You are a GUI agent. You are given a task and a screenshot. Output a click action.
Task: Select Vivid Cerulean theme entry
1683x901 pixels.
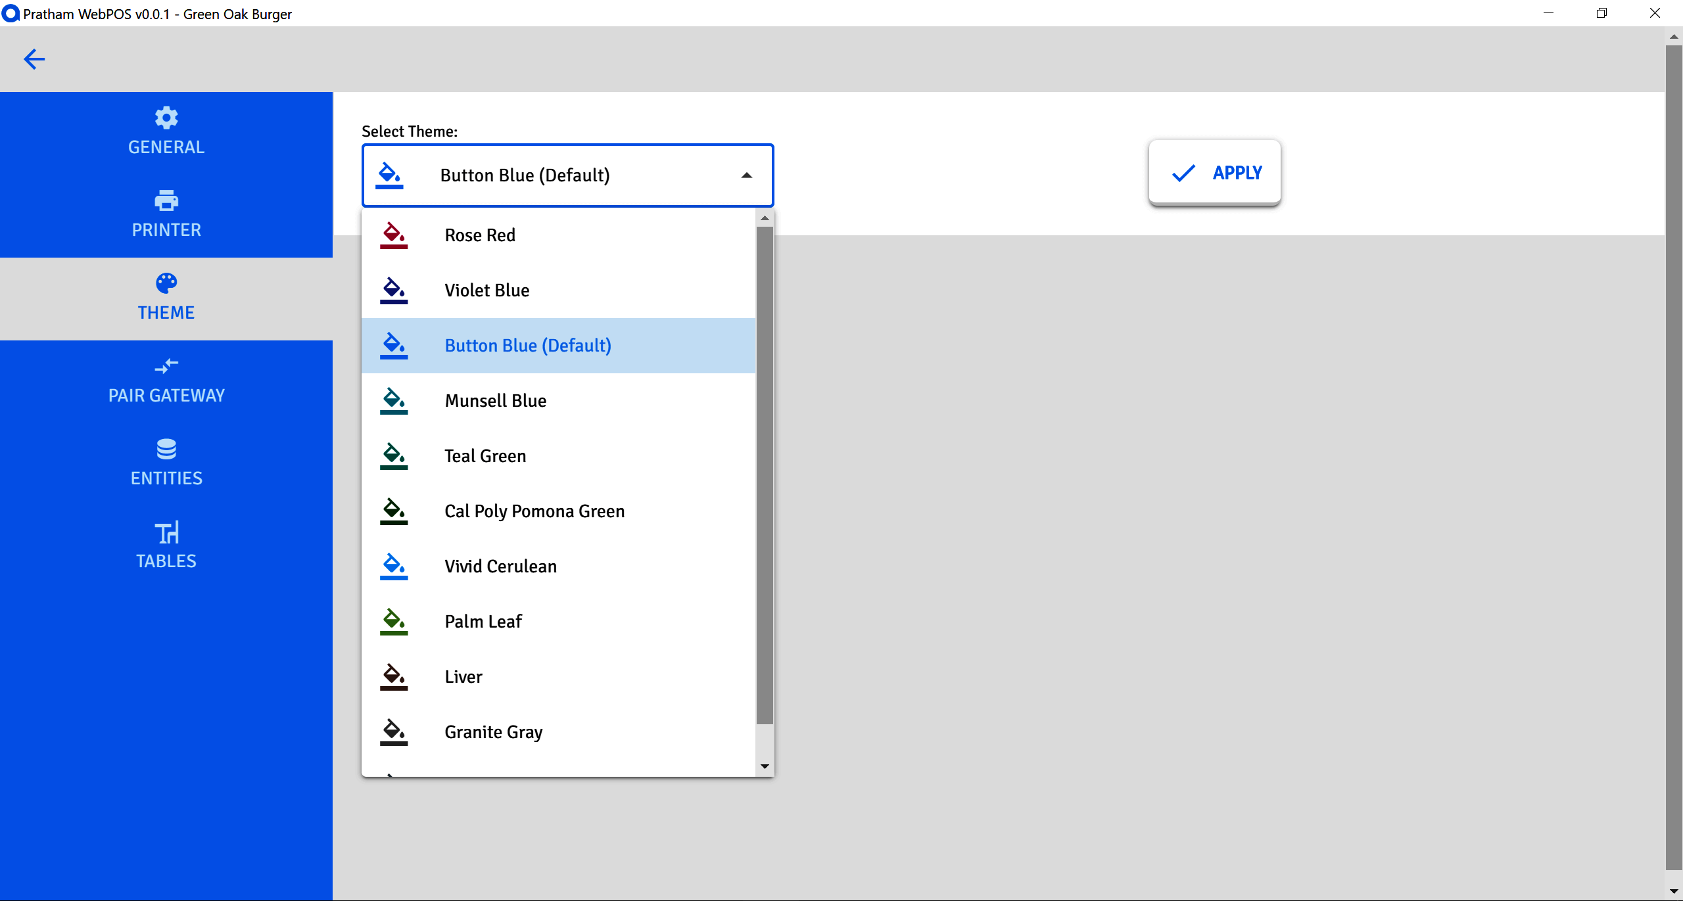[500, 566]
